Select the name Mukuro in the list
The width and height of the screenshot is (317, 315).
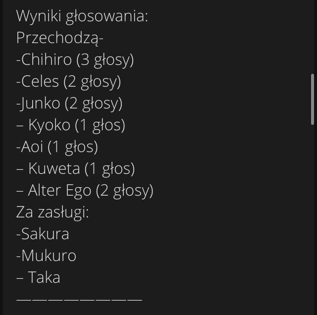click(x=48, y=256)
